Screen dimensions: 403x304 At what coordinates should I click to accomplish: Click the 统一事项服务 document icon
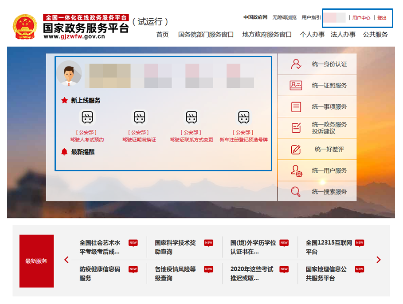tap(296, 107)
